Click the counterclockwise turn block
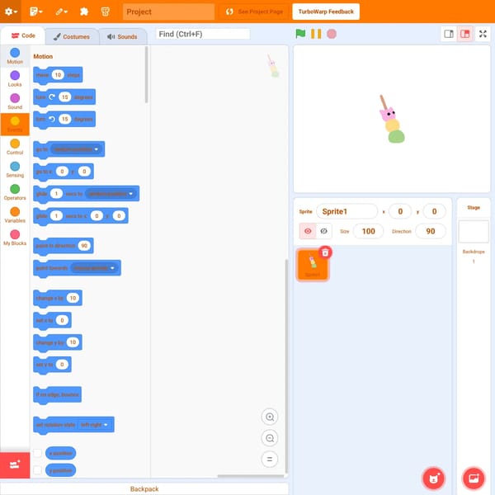 [64, 120]
